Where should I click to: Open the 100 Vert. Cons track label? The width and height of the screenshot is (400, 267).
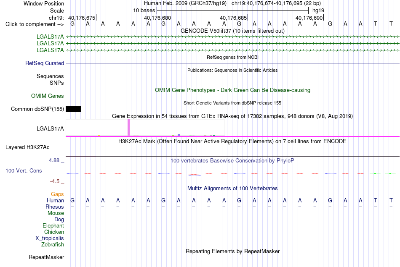(24, 170)
